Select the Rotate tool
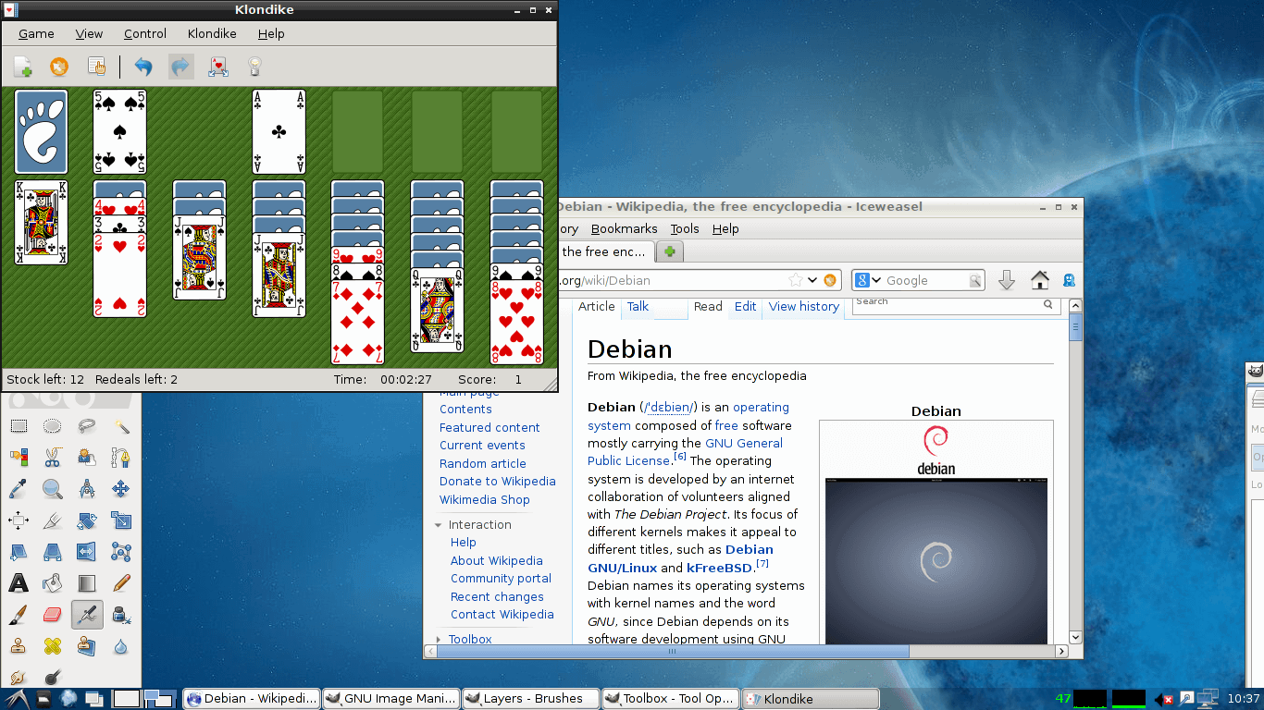The width and height of the screenshot is (1264, 710). coord(87,520)
